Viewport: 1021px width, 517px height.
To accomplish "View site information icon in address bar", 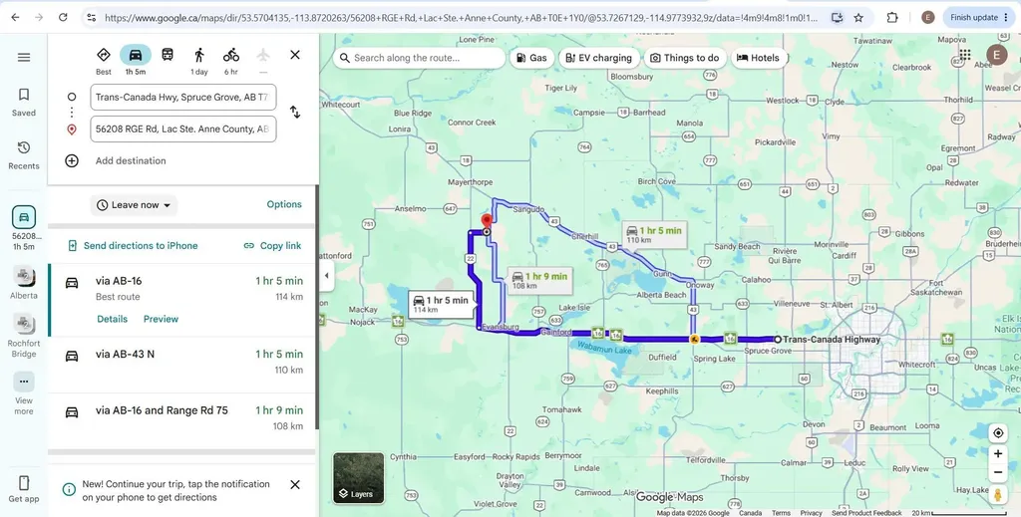I will [x=91, y=18].
